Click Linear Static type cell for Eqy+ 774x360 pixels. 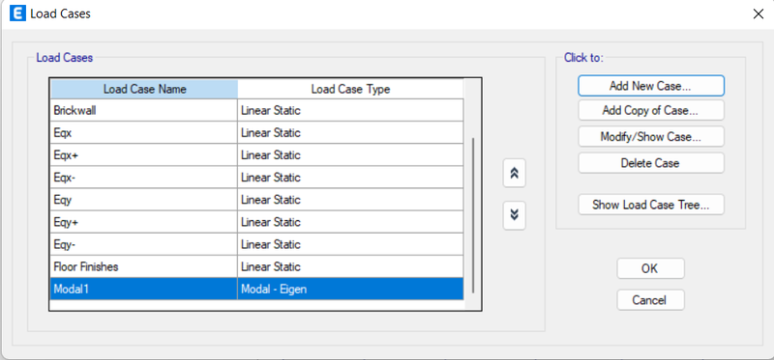coord(350,222)
